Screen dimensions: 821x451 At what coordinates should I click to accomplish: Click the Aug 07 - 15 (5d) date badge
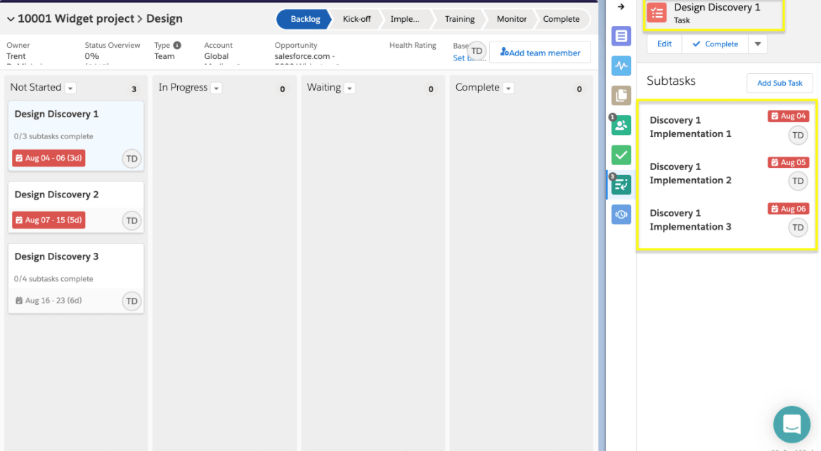[x=49, y=220]
